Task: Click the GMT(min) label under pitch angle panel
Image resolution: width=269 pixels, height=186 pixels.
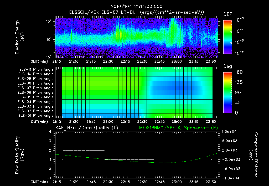Action: click(x=39, y=122)
